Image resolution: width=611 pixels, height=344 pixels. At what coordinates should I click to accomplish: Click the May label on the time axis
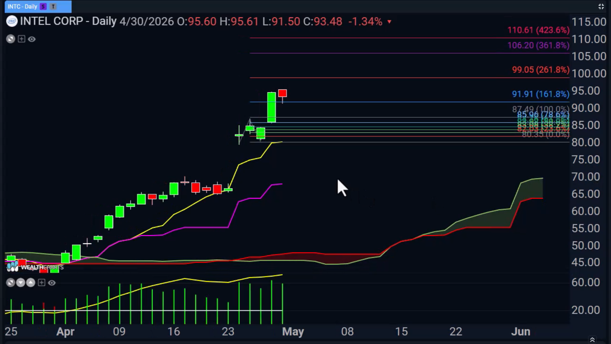(293, 332)
